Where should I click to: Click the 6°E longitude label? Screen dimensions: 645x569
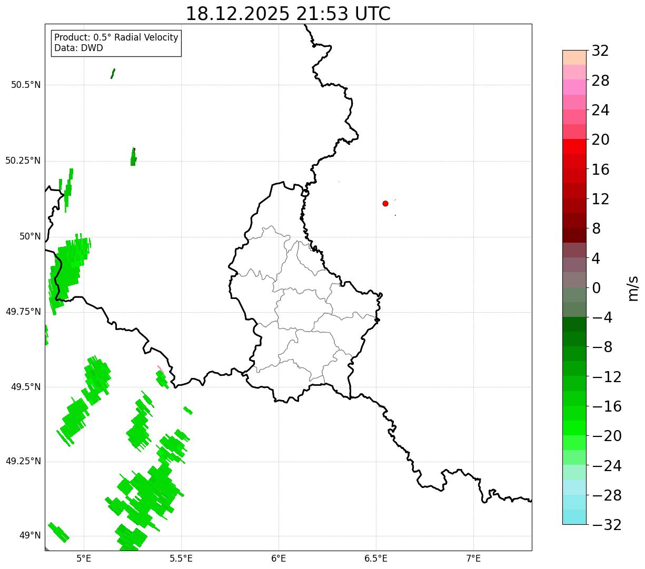click(x=279, y=558)
